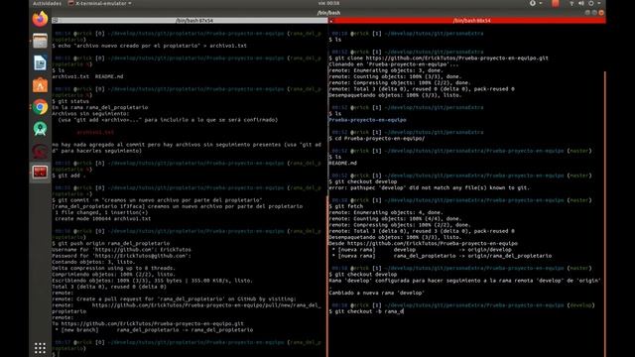Click 'git push origin rama_del_propietario' line
635x357 pixels.
coord(110,244)
